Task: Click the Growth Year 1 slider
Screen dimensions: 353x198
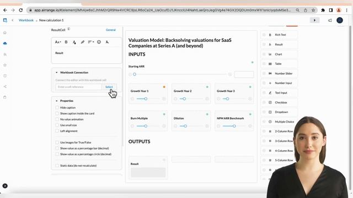Action: coord(148,99)
